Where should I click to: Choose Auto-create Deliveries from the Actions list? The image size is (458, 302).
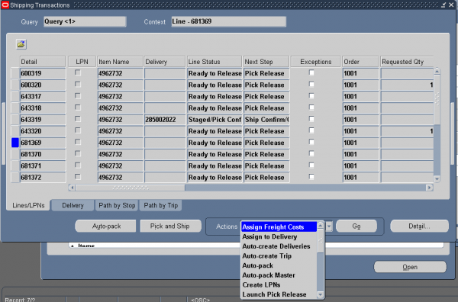279,246
